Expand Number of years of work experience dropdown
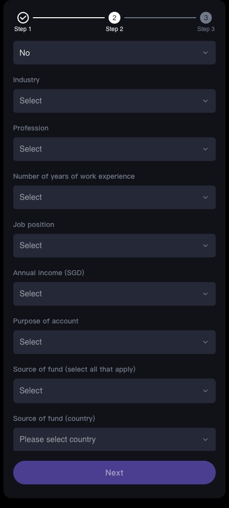 (114, 197)
